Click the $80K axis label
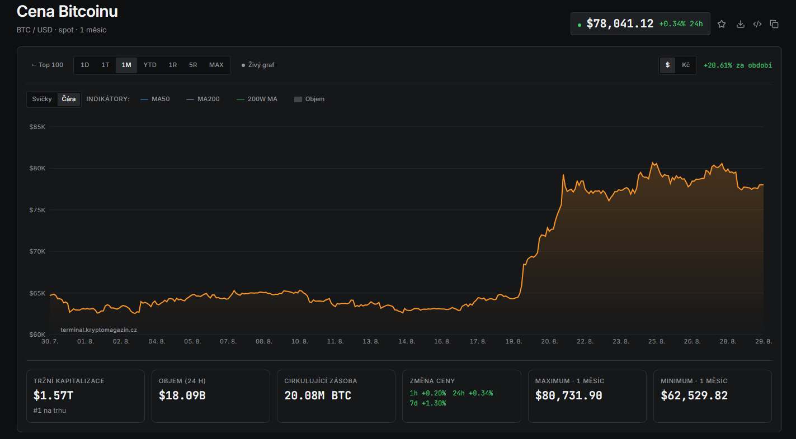 (x=37, y=168)
